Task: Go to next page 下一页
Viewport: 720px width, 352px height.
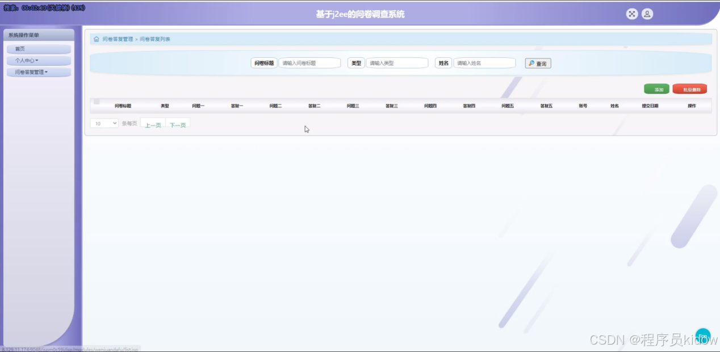Action: (x=178, y=124)
